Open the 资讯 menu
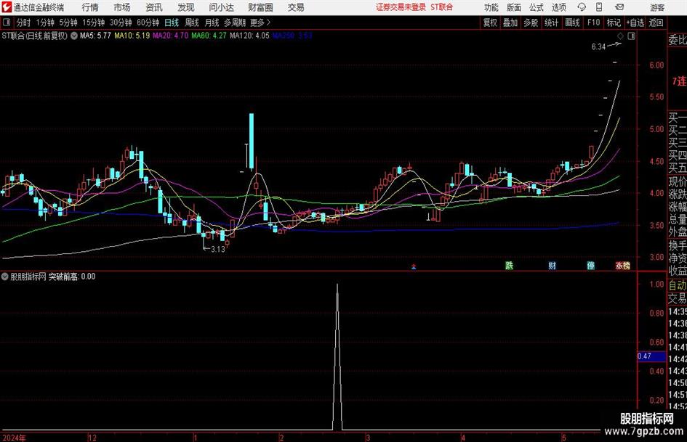Image resolution: width=687 pixels, height=442 pixels. [x=154, y=7]
